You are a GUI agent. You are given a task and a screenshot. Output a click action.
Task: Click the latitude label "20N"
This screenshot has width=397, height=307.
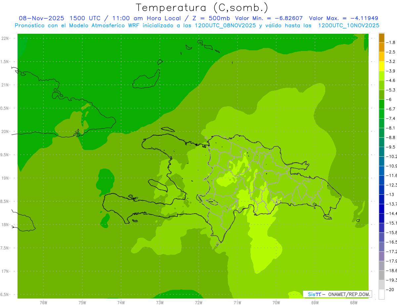[6, 131]
